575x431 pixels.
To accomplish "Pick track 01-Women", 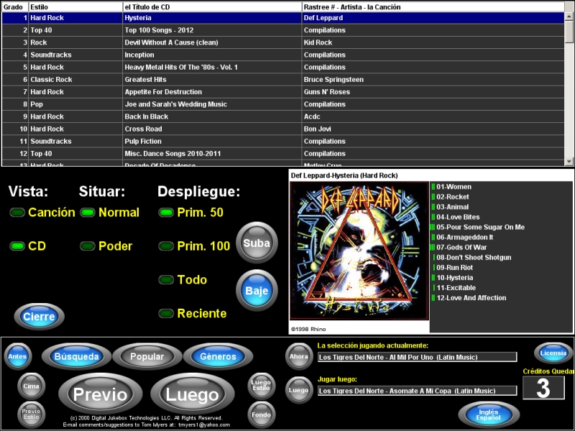I will click(x=454, y=187).
